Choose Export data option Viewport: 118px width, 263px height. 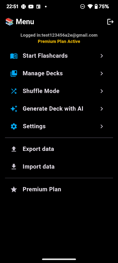59,149
